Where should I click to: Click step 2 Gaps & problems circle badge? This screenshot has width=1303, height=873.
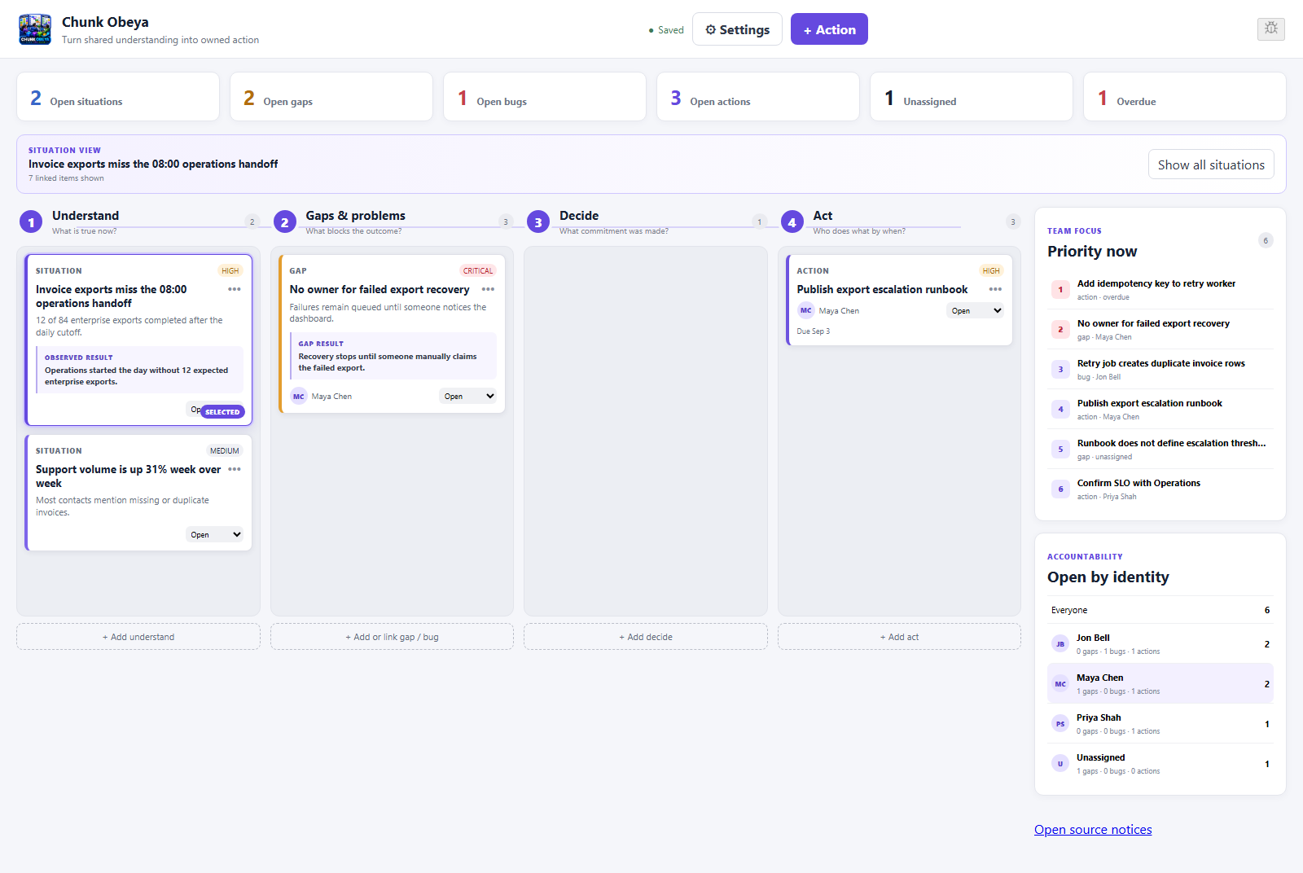pyautogui.click(x=285, y=222)
